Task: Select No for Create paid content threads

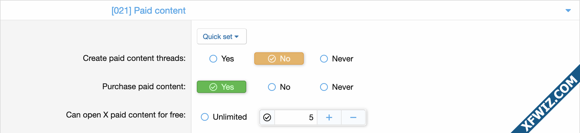Action: [x=279, y=58]
